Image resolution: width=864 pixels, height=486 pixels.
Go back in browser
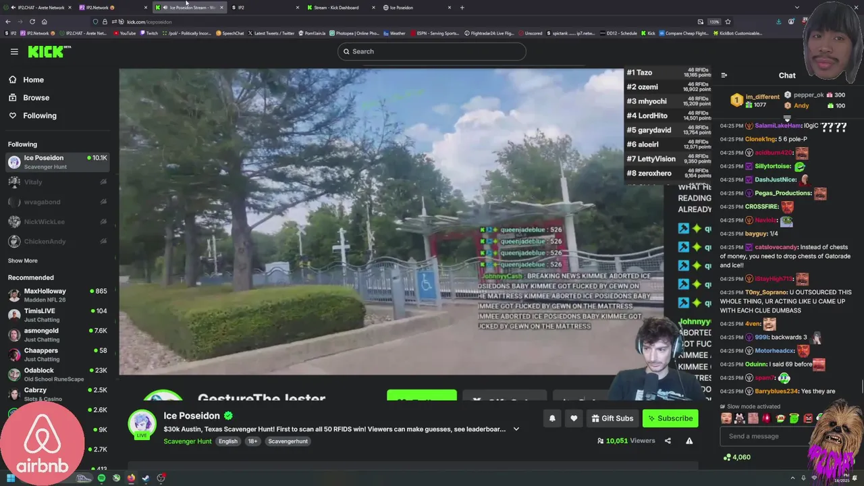pyautogui.click(x=7, y=22)
